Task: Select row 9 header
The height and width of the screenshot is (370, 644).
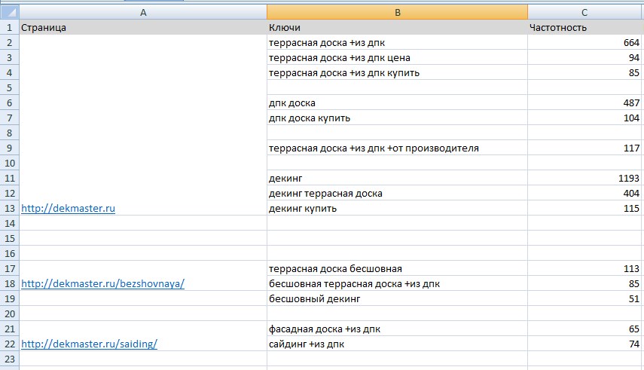Action: pyautogui.click(x=10, y=148)
